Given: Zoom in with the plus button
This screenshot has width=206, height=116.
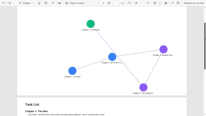Looking at the screenshot, I should [x=104, y=3].
